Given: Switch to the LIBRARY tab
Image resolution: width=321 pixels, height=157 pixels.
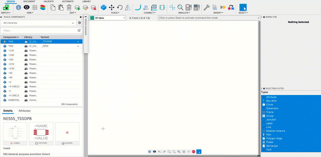Looking at the screenshot, I should [87, 2].
